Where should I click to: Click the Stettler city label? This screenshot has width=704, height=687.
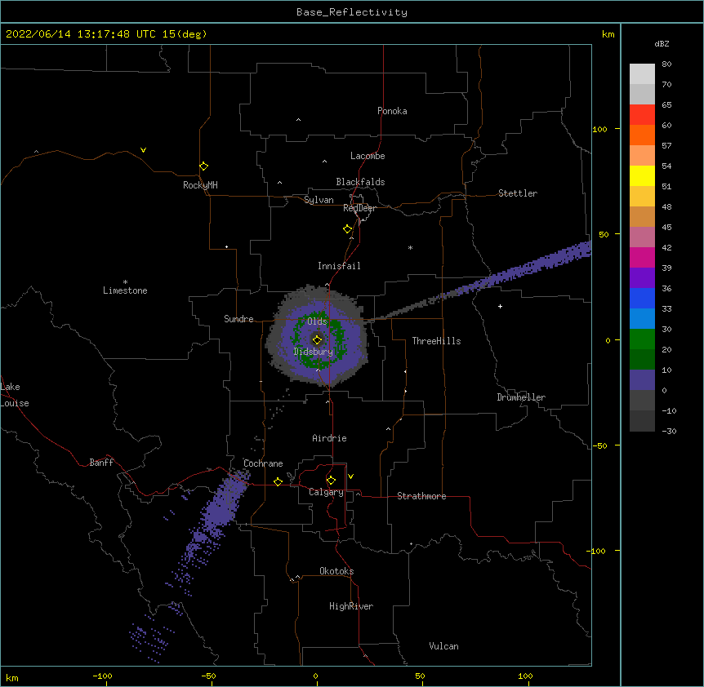click(x=518, y=193)
